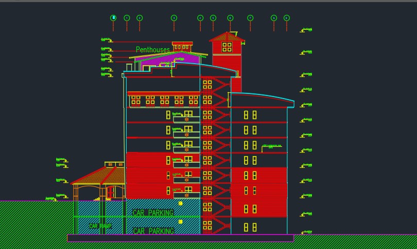Select the upper yellow square marker in parking

pos(181,204)
